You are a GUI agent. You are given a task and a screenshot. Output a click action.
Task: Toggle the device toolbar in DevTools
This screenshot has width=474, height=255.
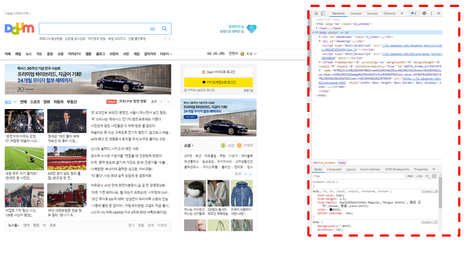point(323,13)
